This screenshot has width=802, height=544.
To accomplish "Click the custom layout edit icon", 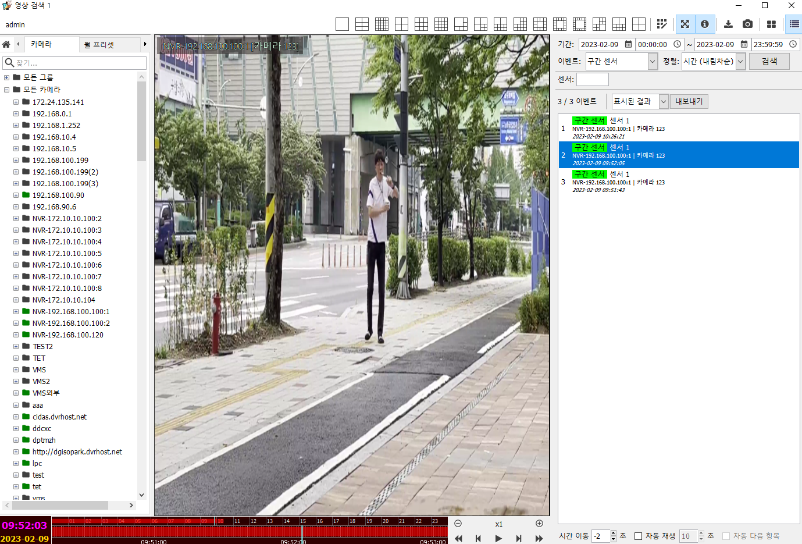I will [662, 24].
